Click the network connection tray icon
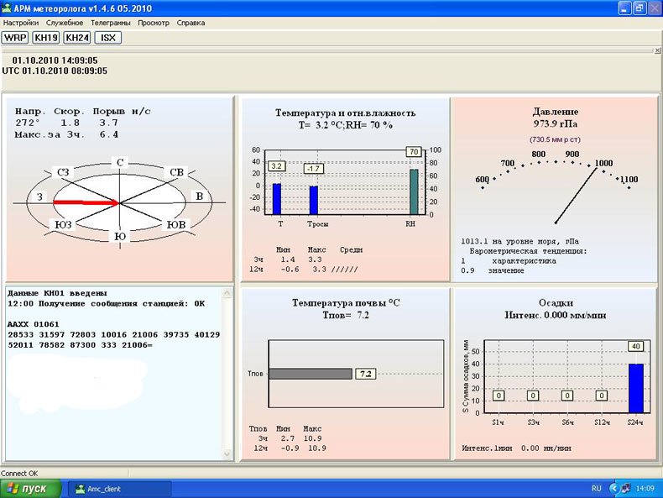 [x=625, y=489]
